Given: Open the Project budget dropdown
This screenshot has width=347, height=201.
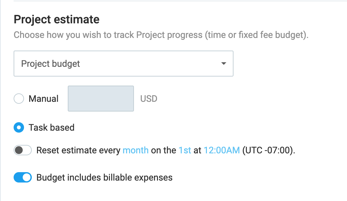Looking at the screenshot, I should click(x=123, y=64).
